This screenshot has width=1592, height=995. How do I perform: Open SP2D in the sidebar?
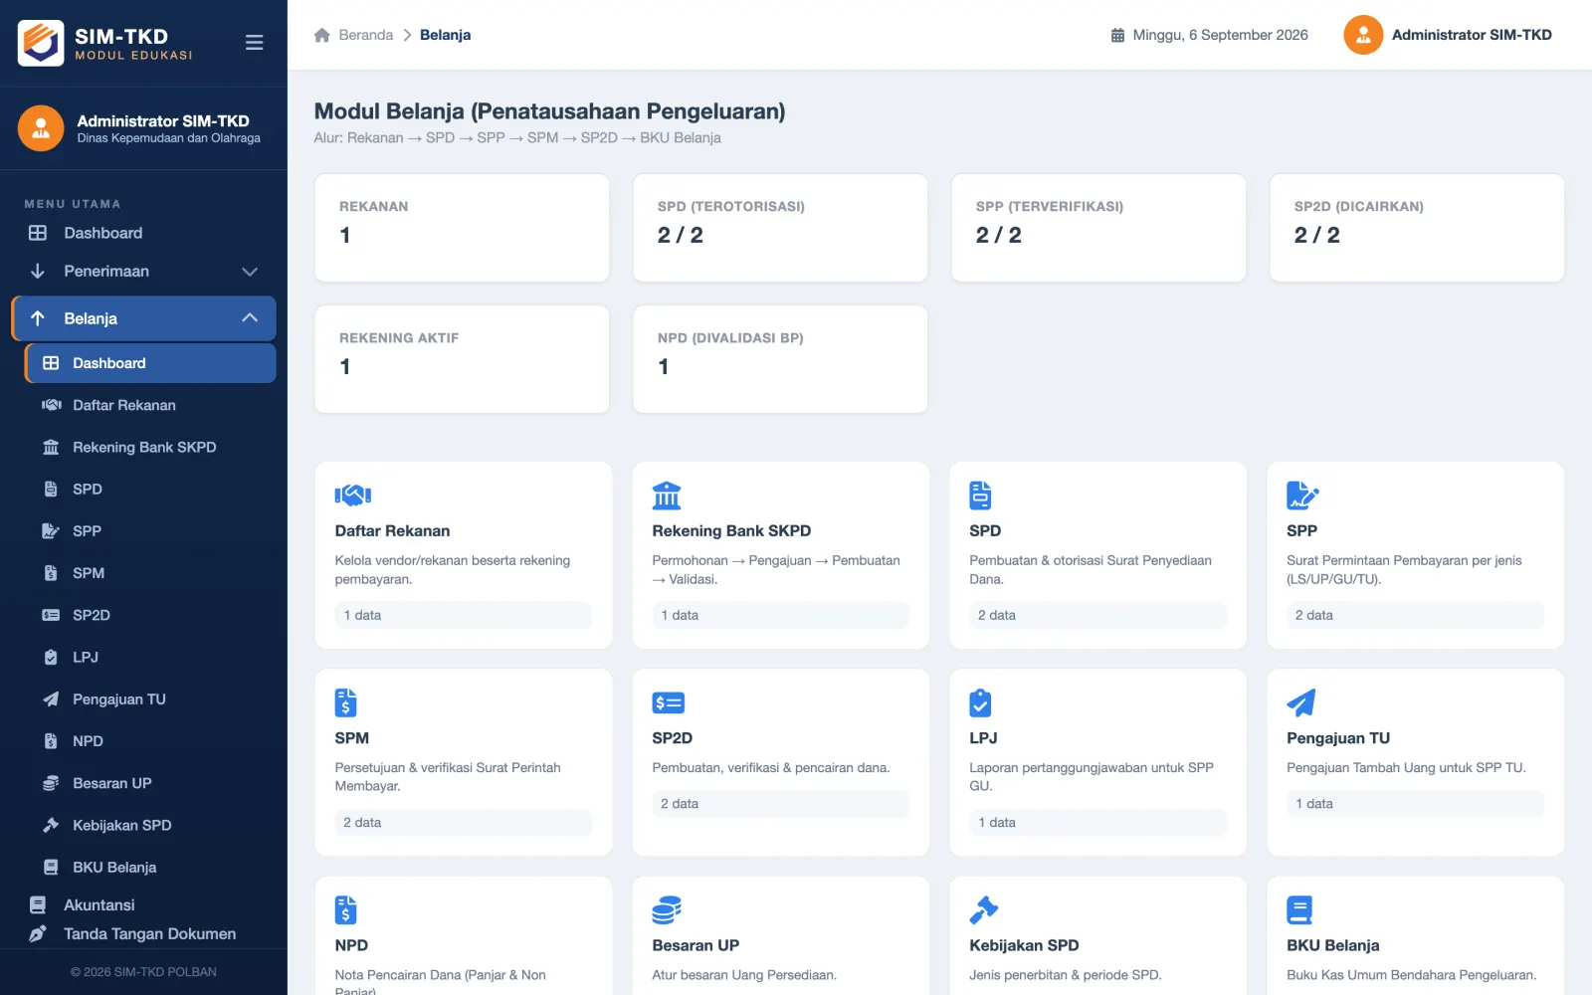[x=150, y=615]
